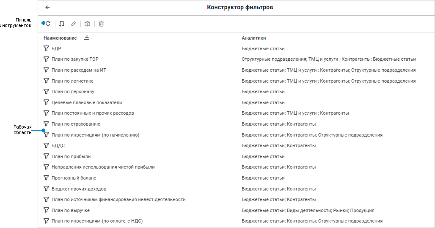Viewport: 435px width, 228px height.
Task: Click the funnel icon beside План по выручке
Action: (47, 210)
